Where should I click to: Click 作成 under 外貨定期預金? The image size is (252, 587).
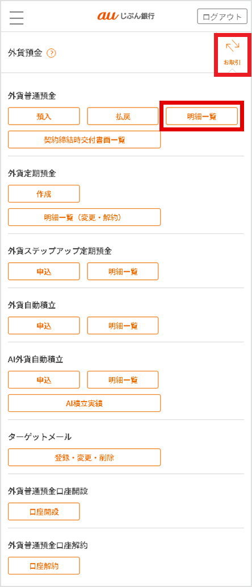tap(44, 193)
